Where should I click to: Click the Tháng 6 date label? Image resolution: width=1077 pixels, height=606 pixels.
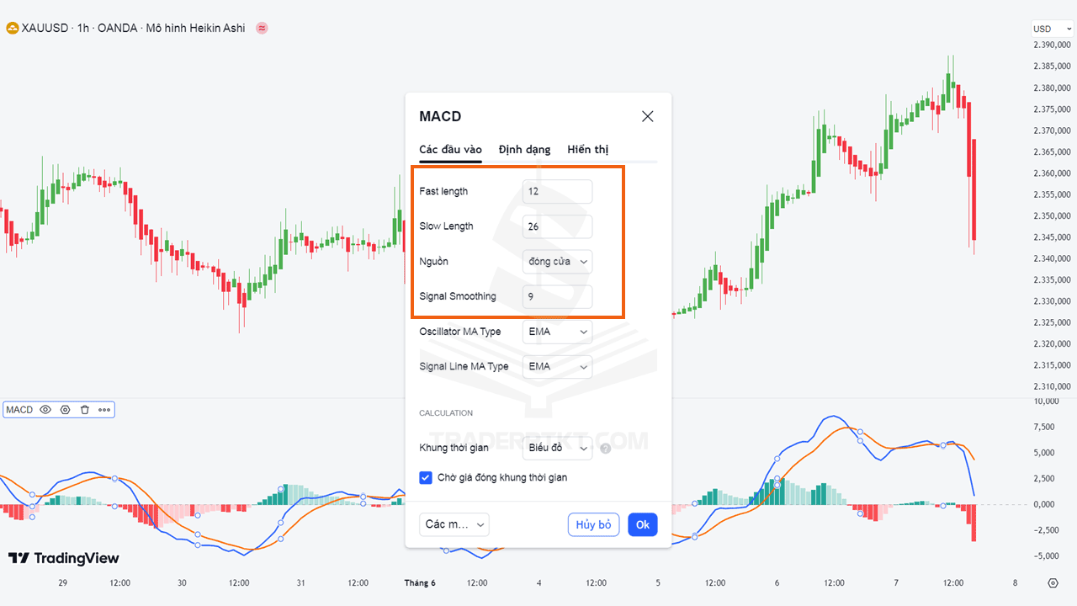(420, 582)
